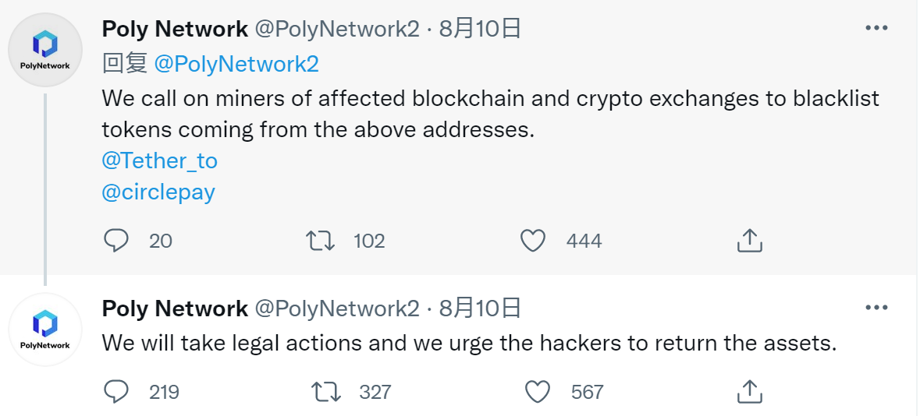
Task: Open more options on second tweet
Action: coord(876,308)
